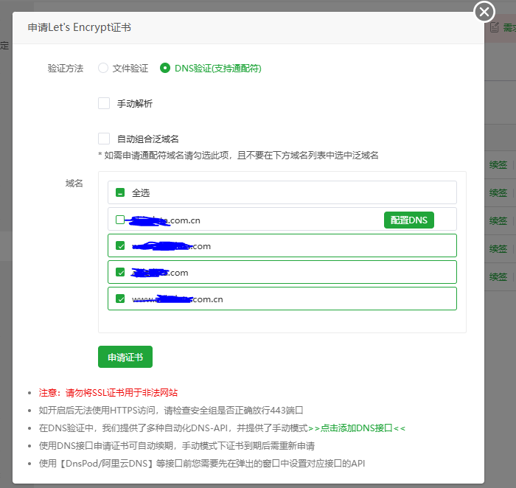Click the DnsPod/阿里云DNS API note
This screenshot has width=516, height=488.
[202, 464]
